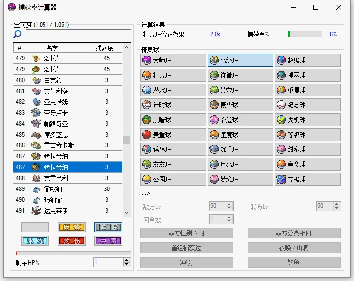
Task: Toggle the 中毒 poison status
Action: pyautogui.click(x=108, y=241)
